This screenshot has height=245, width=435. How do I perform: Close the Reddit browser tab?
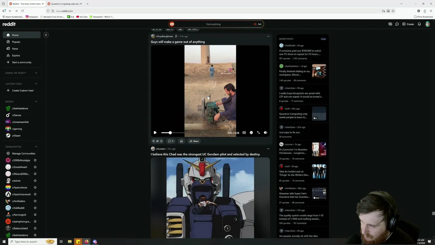[x=43, y=4]
